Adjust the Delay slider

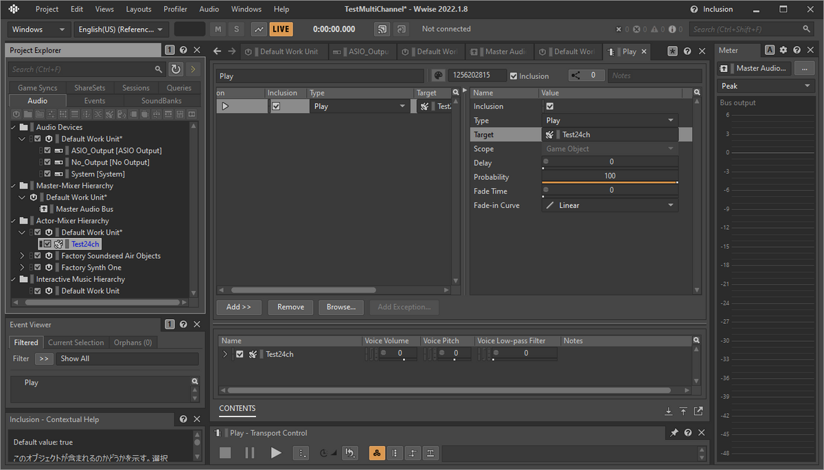pos(610,163)
